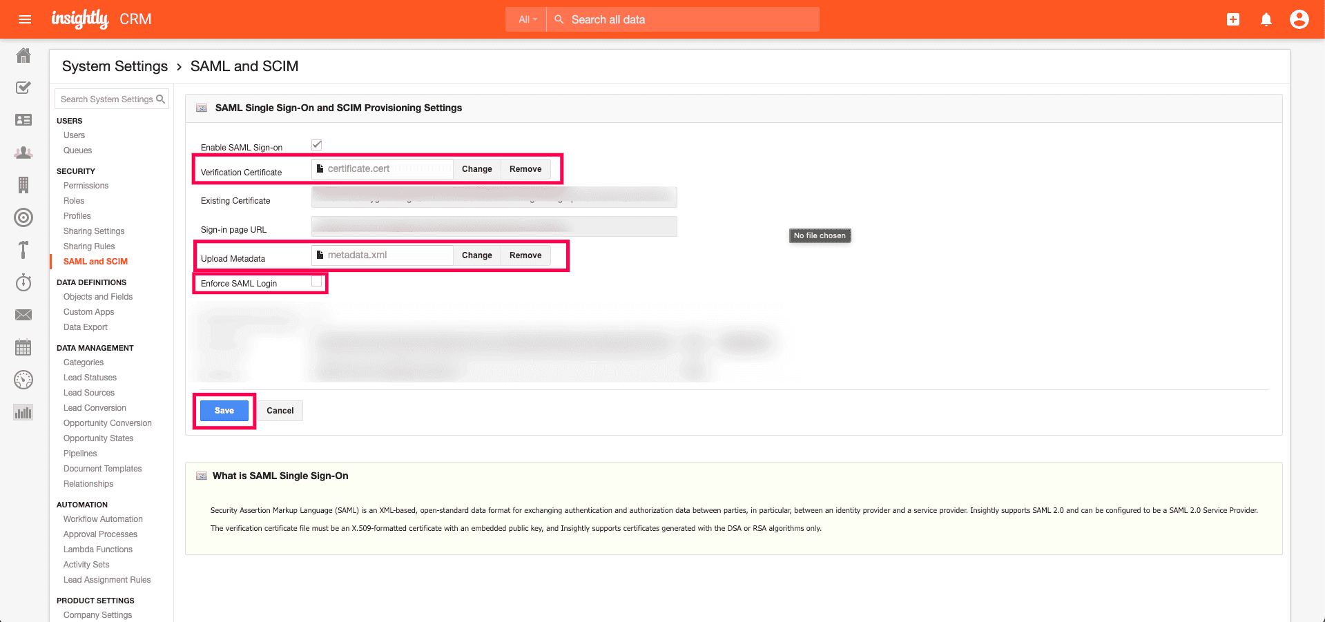Save the SAML settings
1325x622 pixels.
point(224,410)
